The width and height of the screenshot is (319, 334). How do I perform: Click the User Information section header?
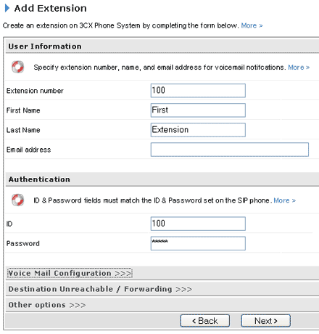point(45,46)
